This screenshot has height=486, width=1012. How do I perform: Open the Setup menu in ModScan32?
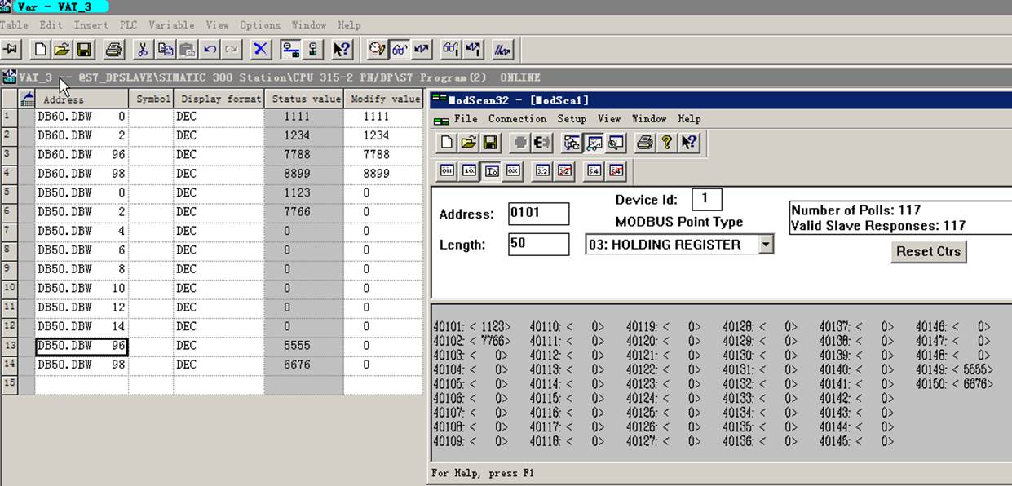coord(572,119)
